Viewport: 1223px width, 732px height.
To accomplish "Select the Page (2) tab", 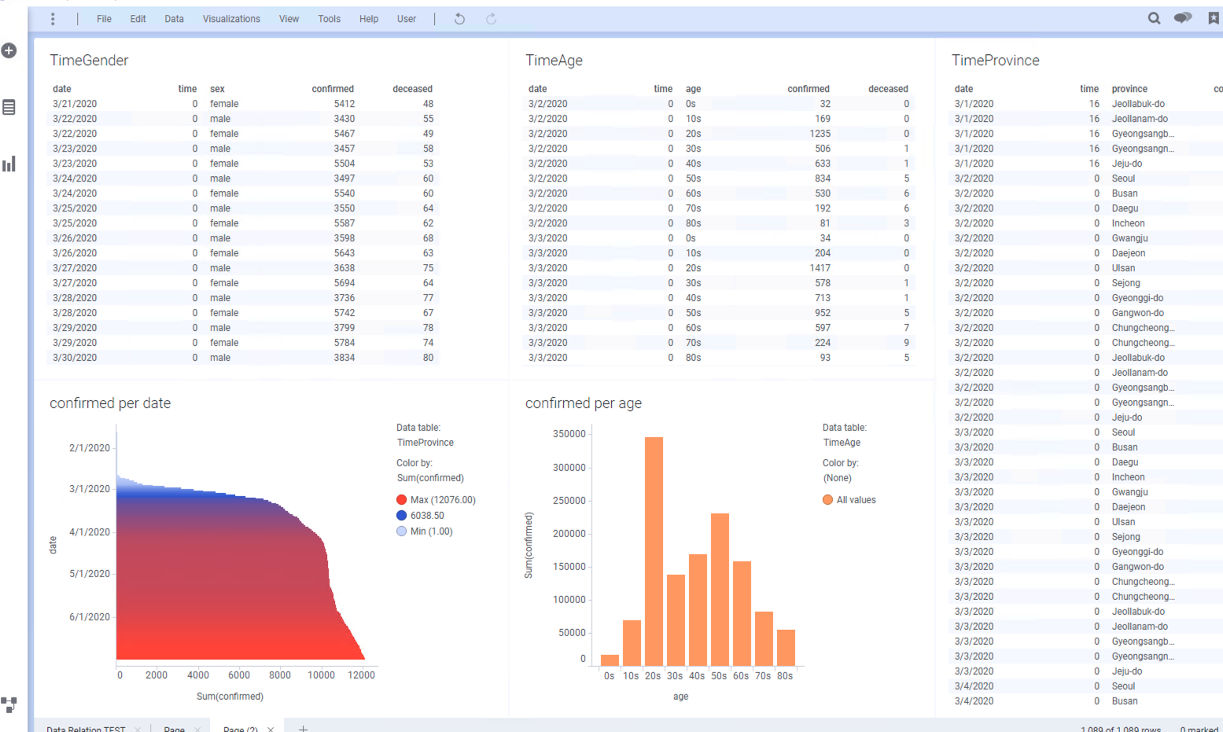I will pos(241,729).
